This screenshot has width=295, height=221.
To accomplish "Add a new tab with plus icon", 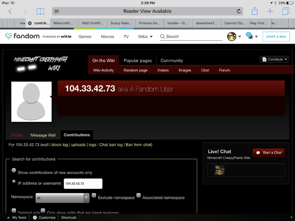I will click(x=270, y=11).
